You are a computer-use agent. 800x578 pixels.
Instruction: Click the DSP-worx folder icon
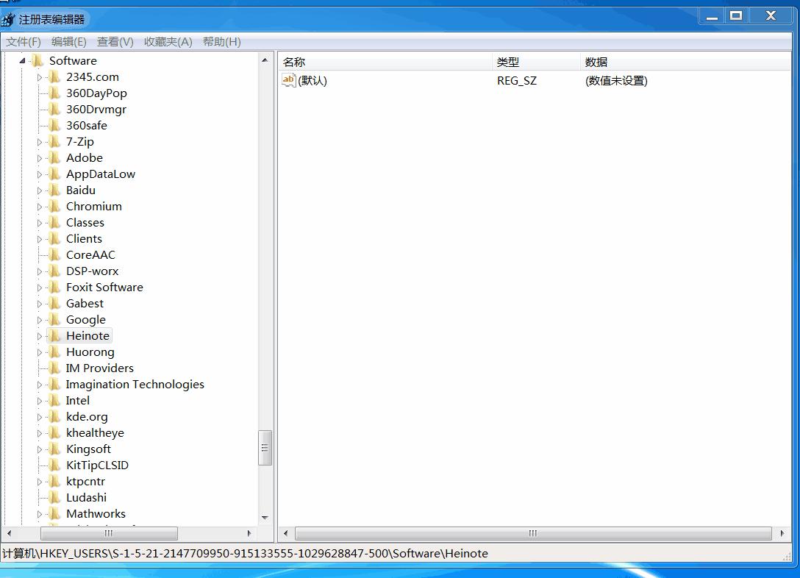pyautogui.click(x=54, y=271)
